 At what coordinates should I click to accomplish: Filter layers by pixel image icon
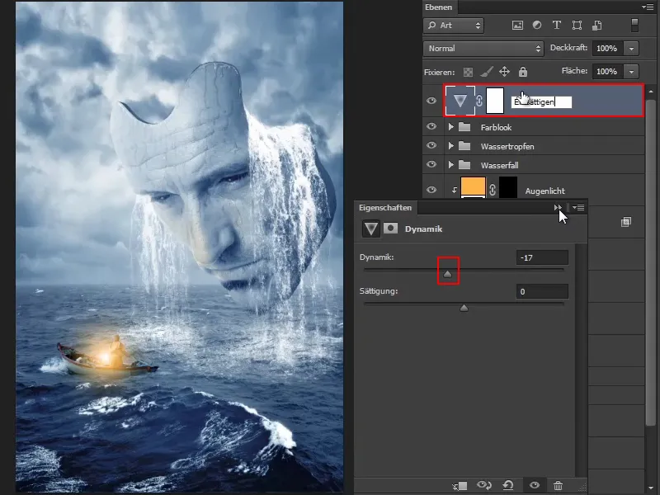coord(517,26)
